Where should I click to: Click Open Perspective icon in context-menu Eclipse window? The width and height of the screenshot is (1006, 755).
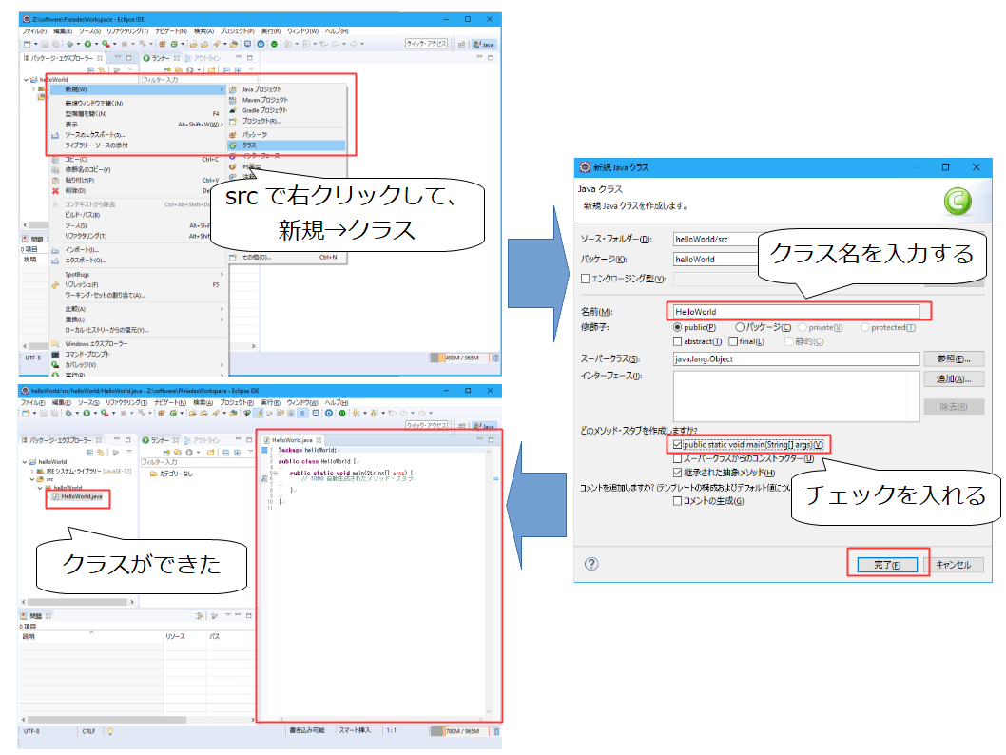(x=461, y=45)
